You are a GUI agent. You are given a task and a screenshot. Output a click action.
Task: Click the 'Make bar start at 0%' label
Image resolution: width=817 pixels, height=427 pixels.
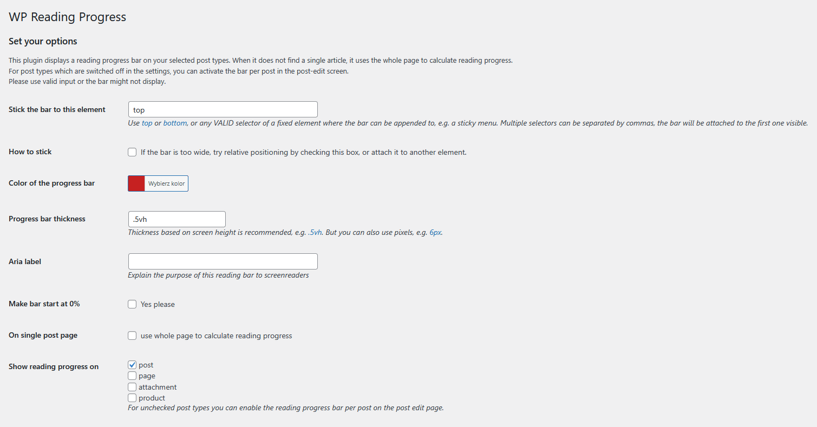point(44,304)
